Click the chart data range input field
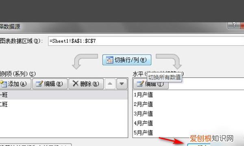 [x=146, y=41]
